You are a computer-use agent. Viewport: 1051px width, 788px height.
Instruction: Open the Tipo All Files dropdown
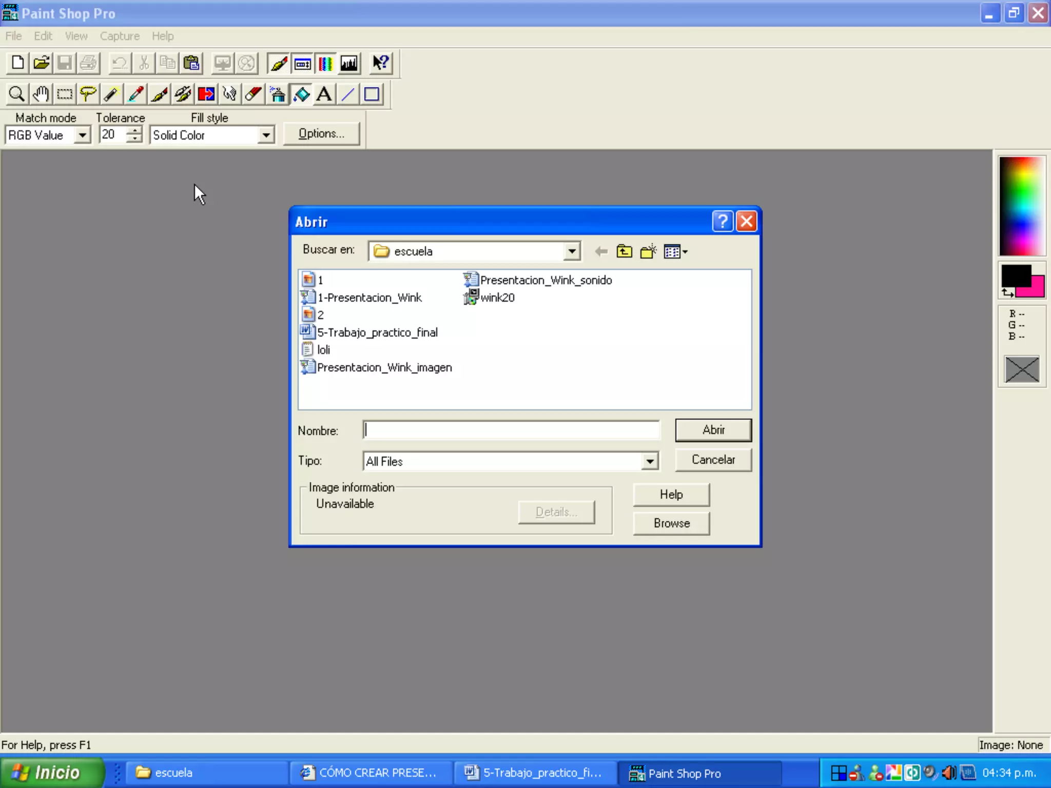pyautogui.click(x=650, y=461)
